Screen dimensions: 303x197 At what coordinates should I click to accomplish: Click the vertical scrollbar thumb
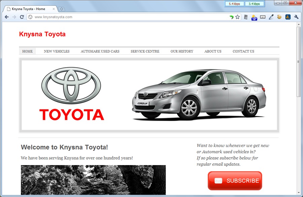point(299,62)
